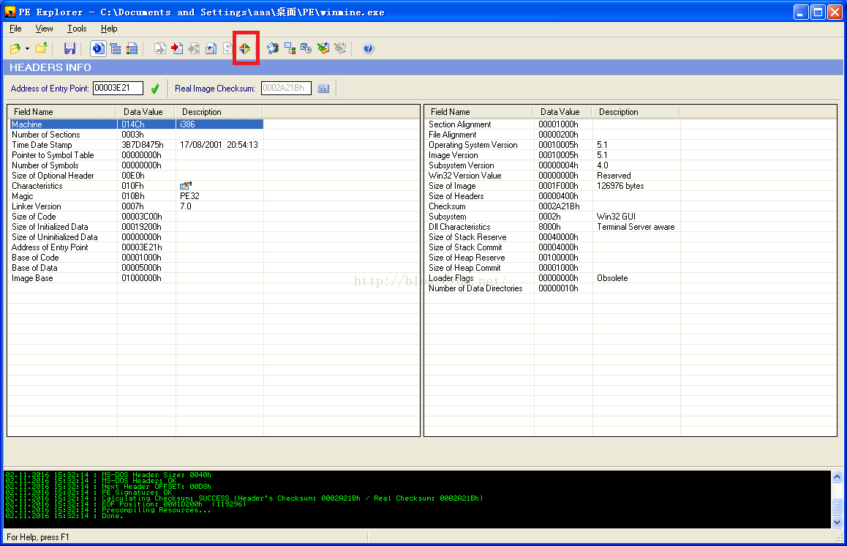Select the File Alignment row
The image size is (847, 546).
(553, 135)
